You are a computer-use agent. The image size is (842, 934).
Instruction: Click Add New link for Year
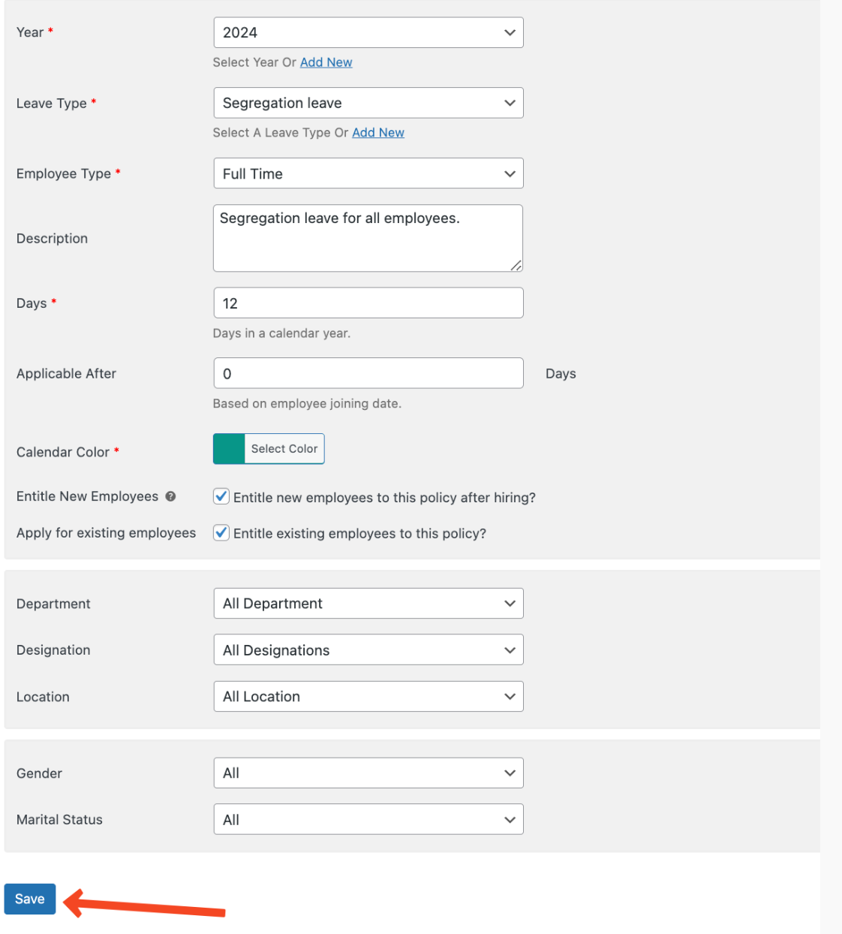click(x=326, y=62)
